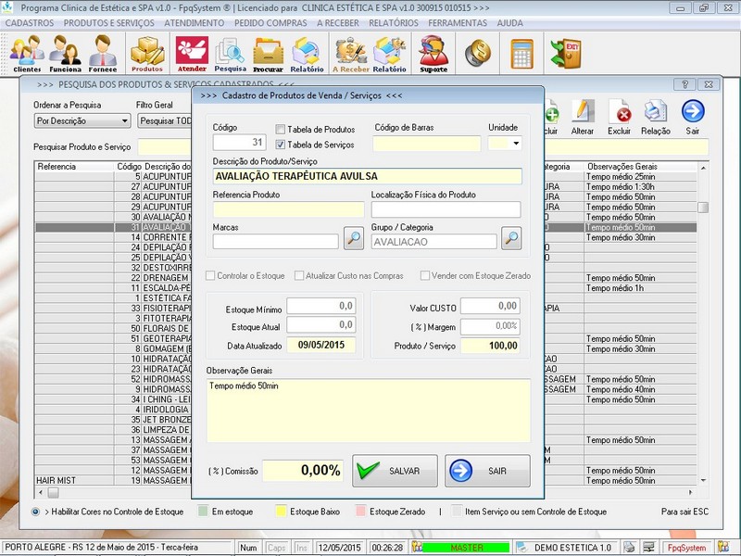This screenshot has height=556, width=741.
Task: Click the calculator icon in toolbar
Action: point(522,52)
